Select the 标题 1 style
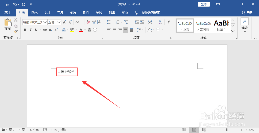Viewport: 259px width, 133px height. (x=221, y=26)
